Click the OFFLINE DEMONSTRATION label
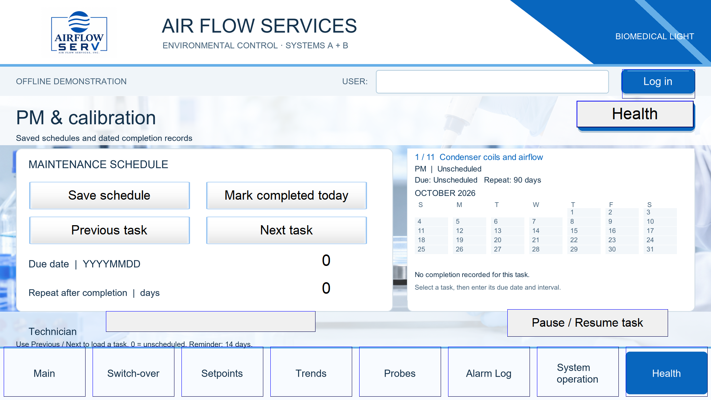Viewport: 711px width, 400px height. click(71, 81)
